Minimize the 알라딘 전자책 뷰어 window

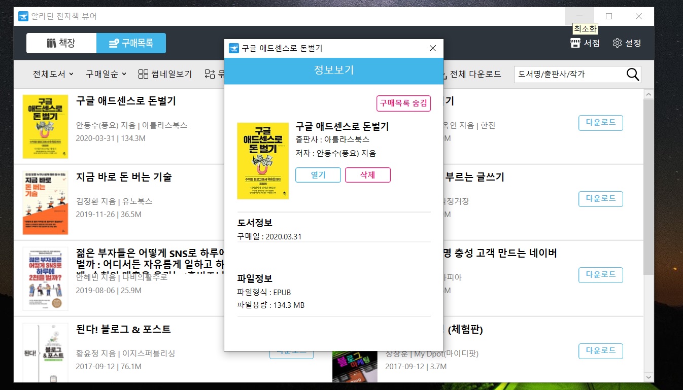tap(579, 16)
